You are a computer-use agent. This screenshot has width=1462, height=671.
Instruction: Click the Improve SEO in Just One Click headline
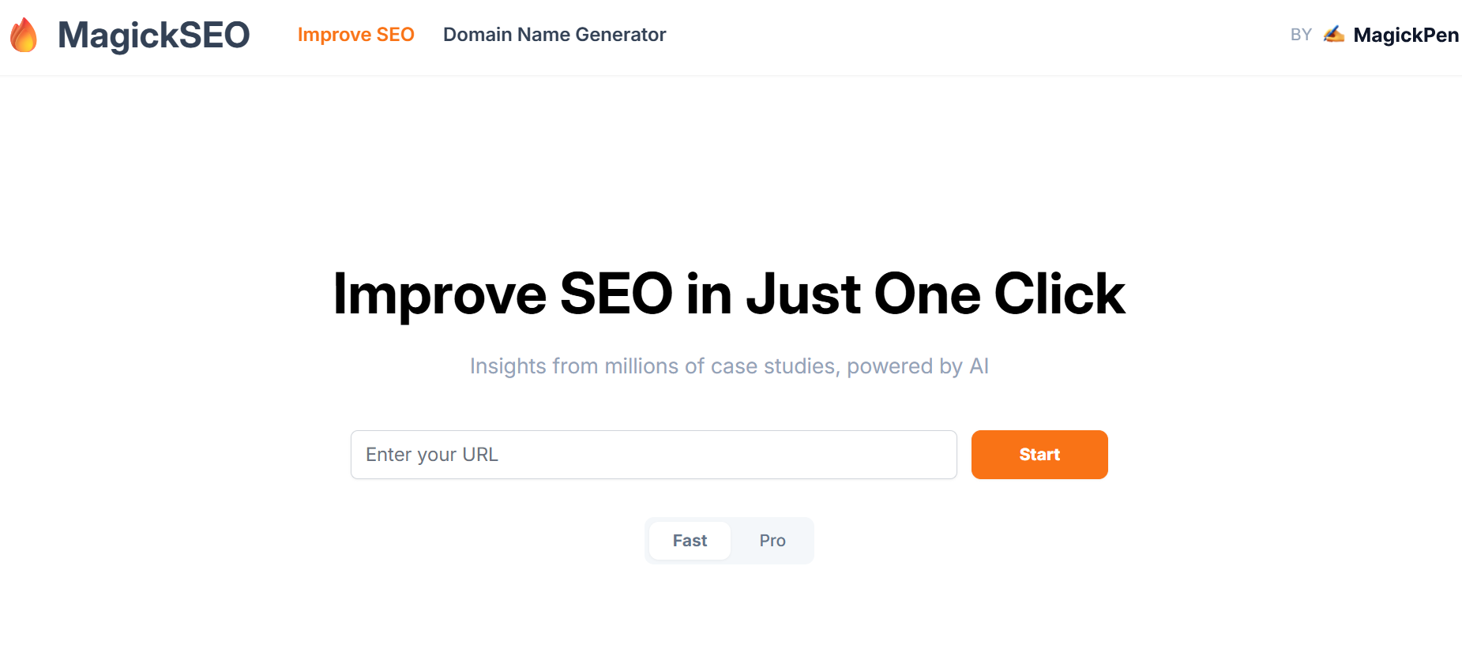[729, 294]
